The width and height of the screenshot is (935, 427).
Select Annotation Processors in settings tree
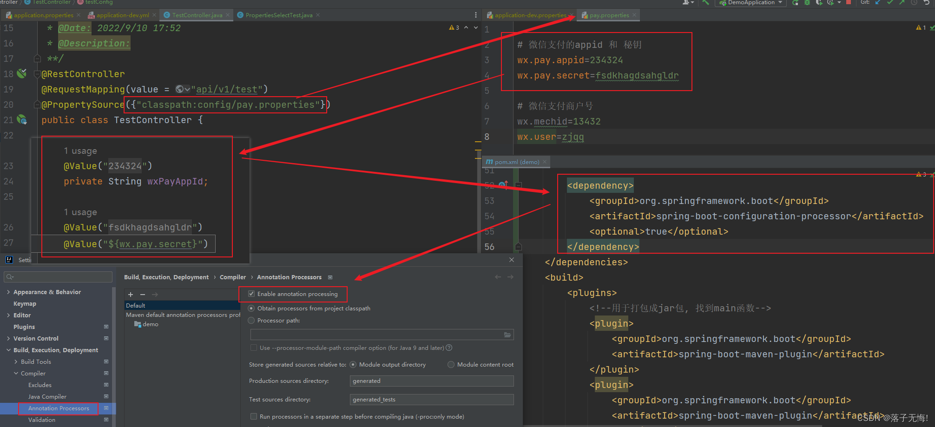click(59, 408)
